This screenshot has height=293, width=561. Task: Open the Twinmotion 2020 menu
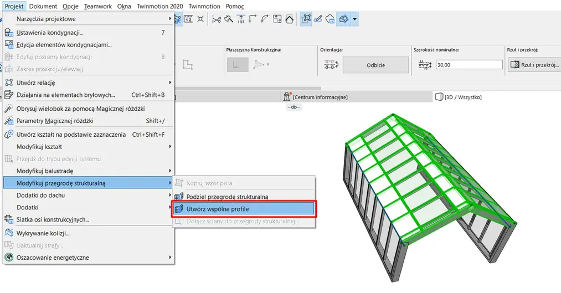click(x=159, y=6)
